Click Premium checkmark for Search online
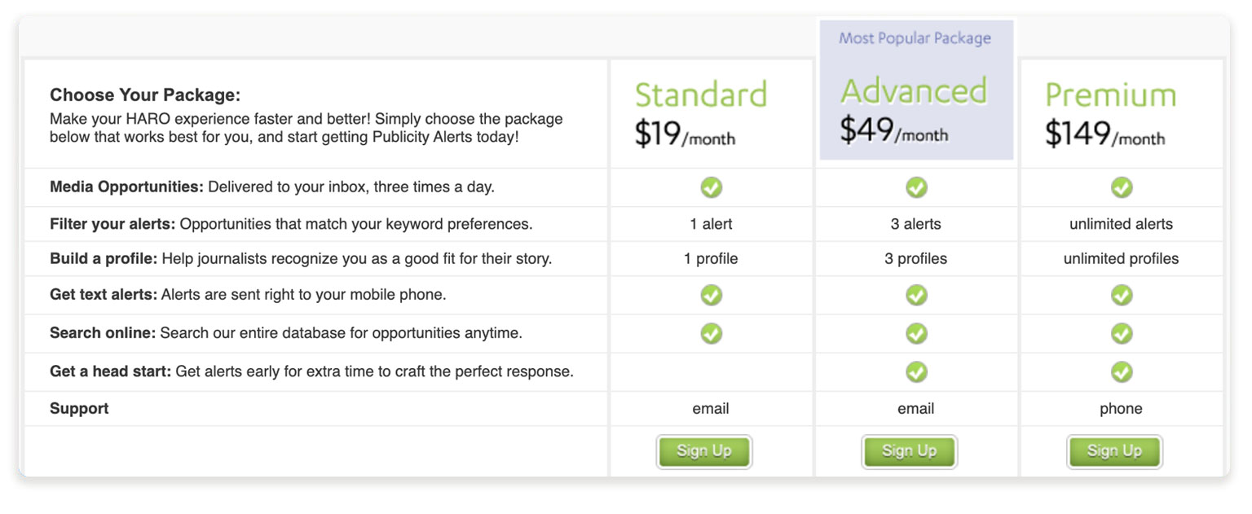The image size is (1252, 514). click(1122, 333)
